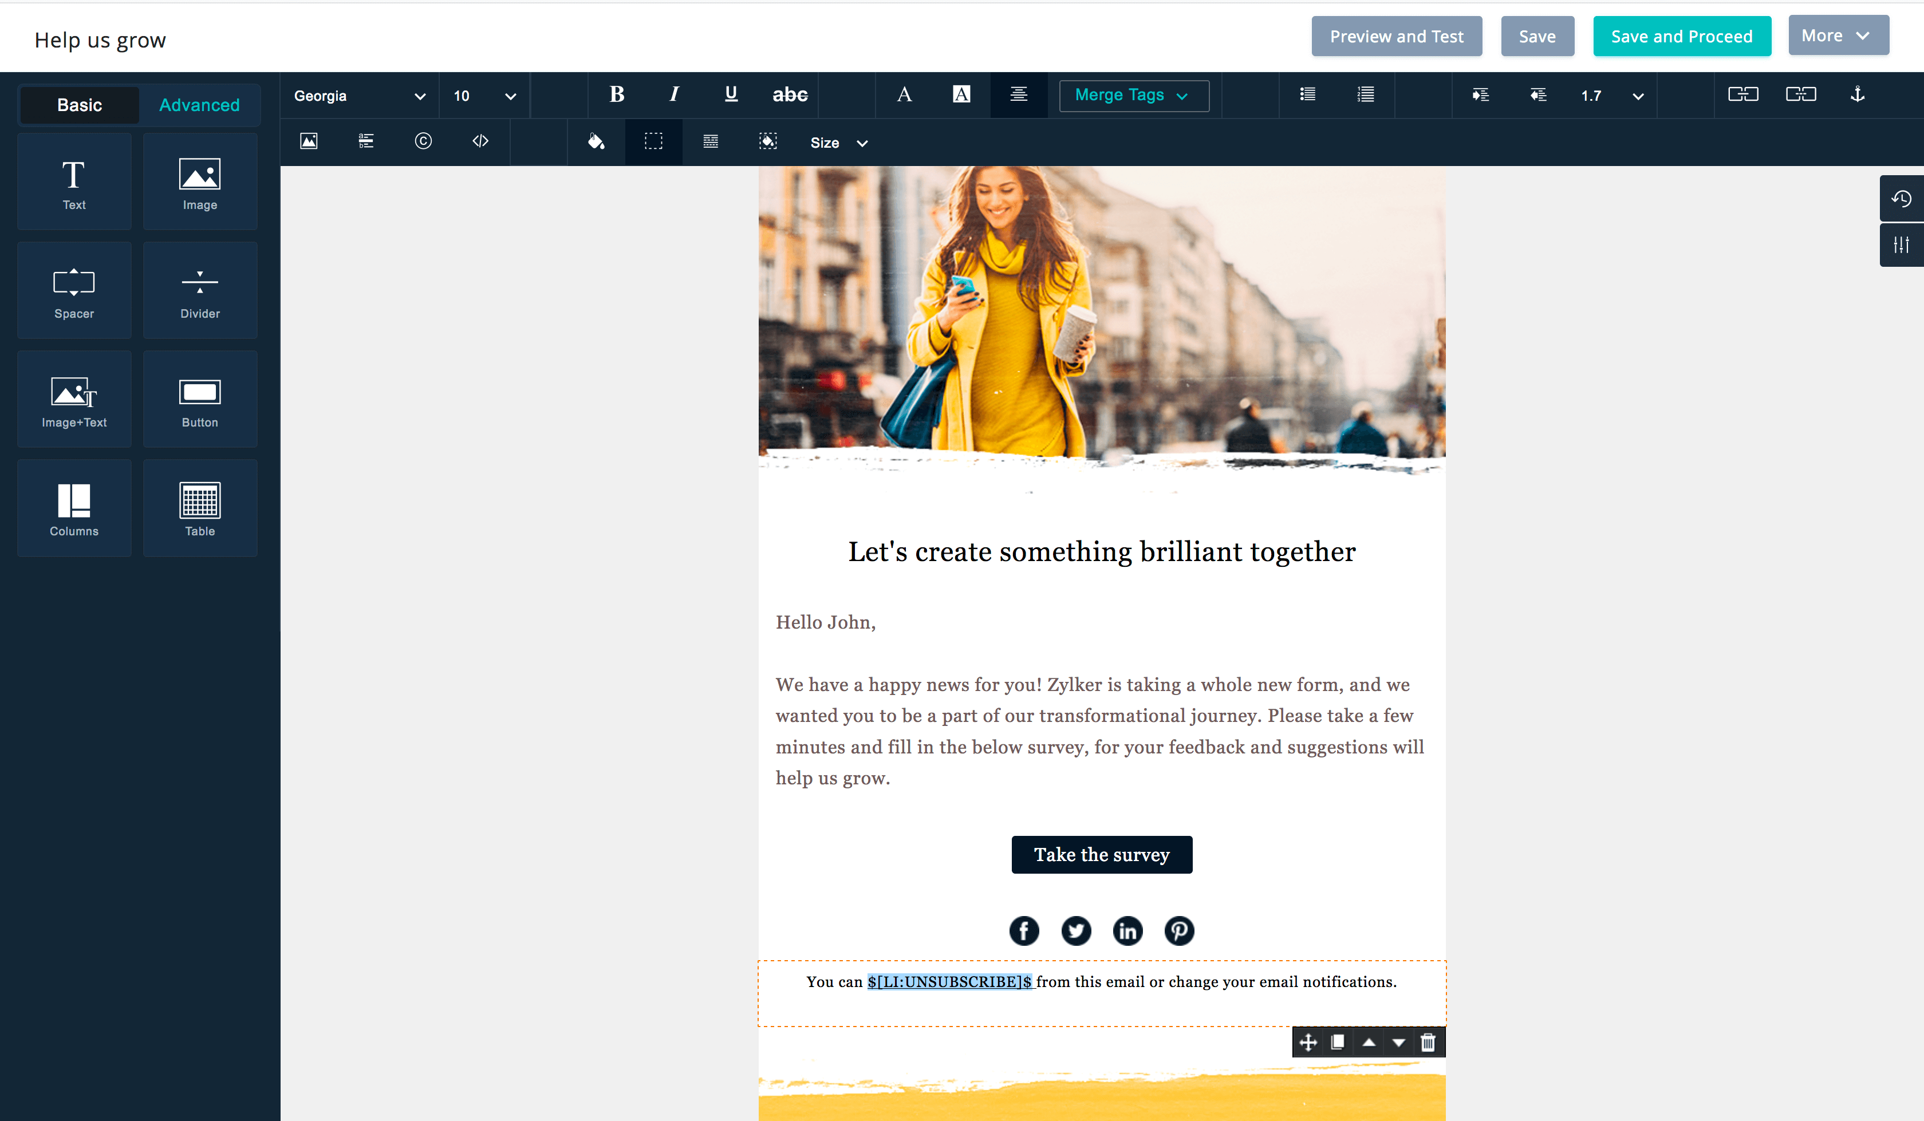
Task: Click the 'Hello John,' greeting text
Action: click(825, 622)
